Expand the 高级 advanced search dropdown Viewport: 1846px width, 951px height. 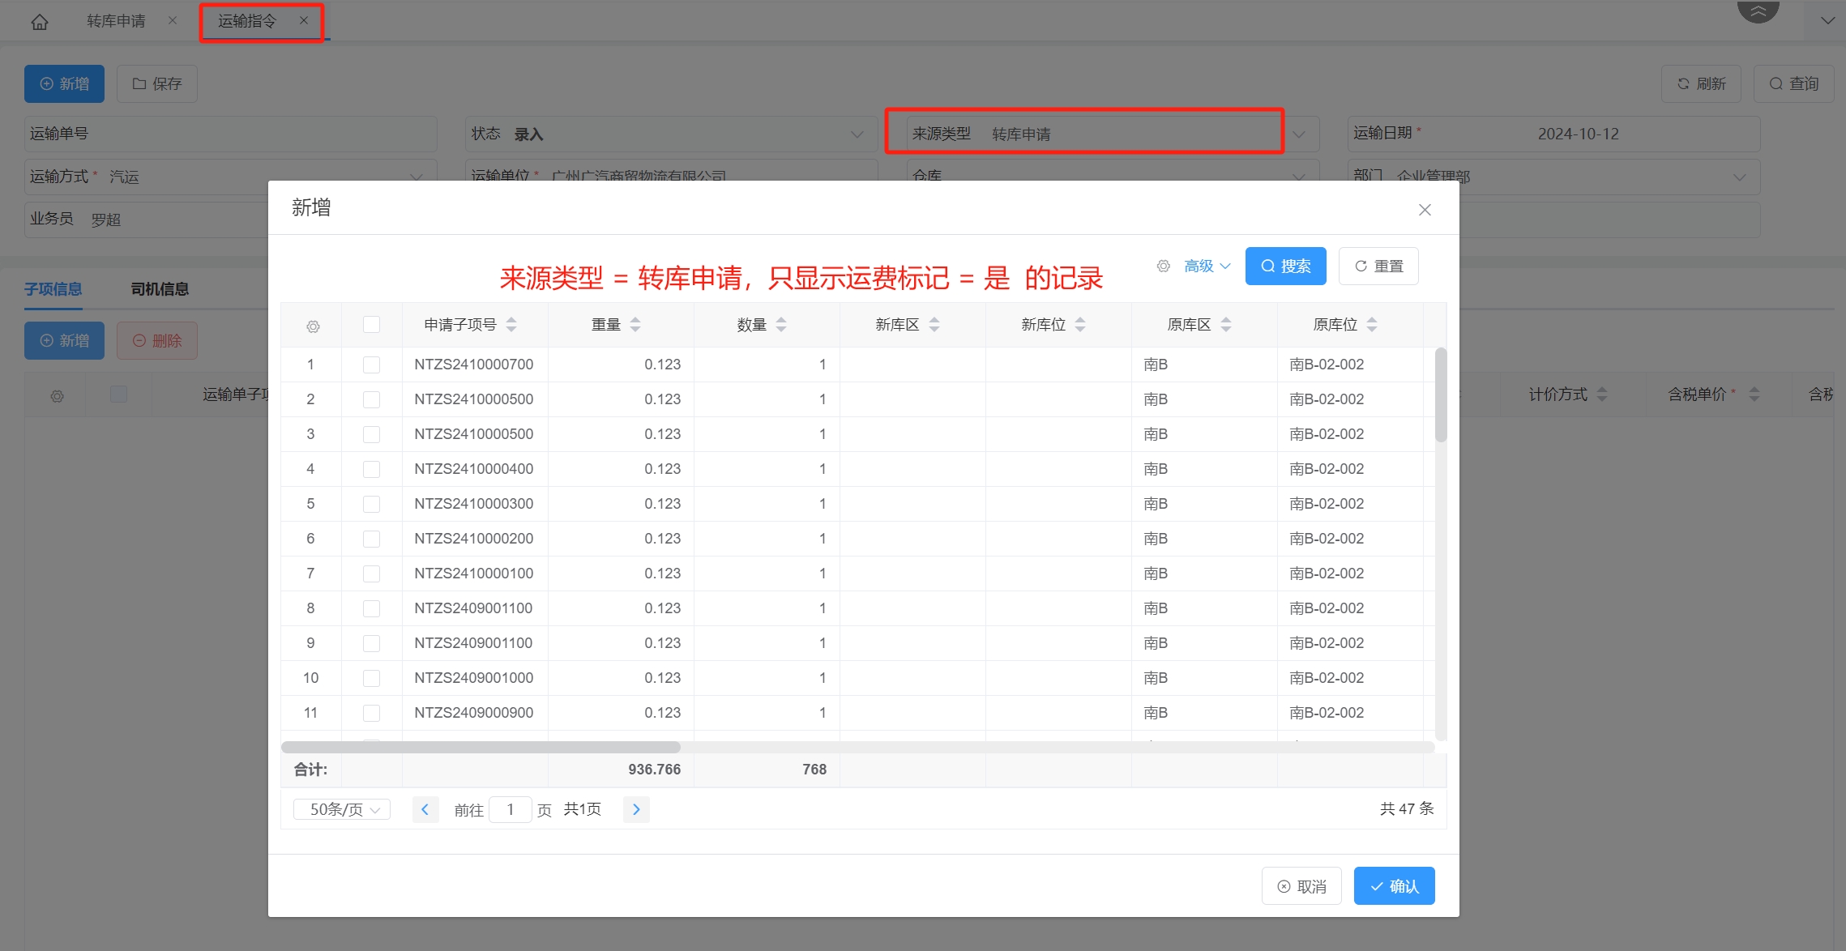1207,266
